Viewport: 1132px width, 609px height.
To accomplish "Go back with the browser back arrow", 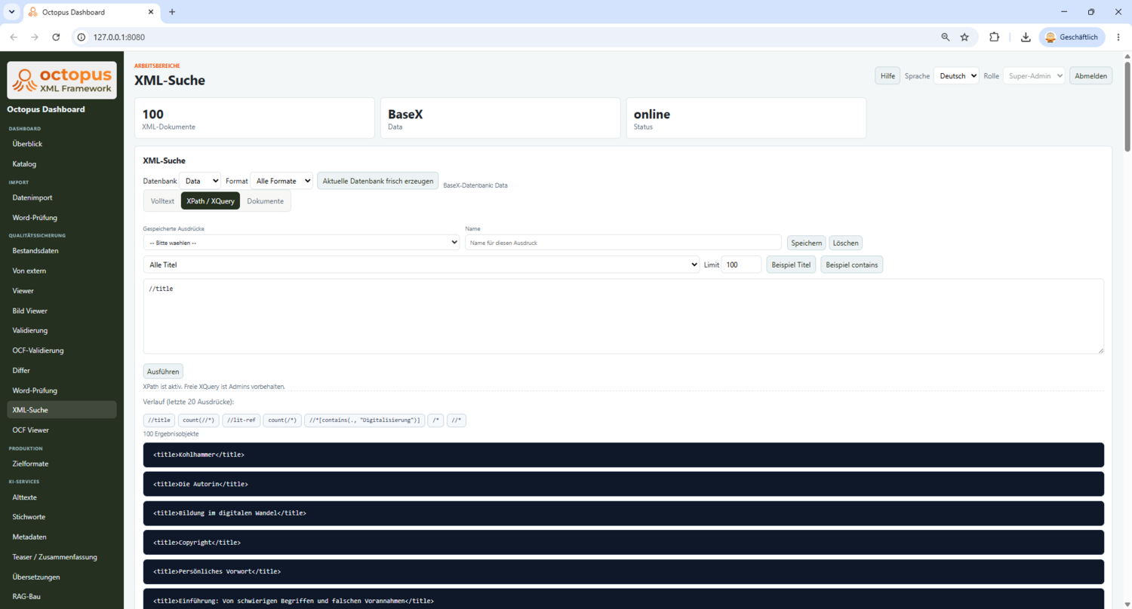I will tap(14, 37).
